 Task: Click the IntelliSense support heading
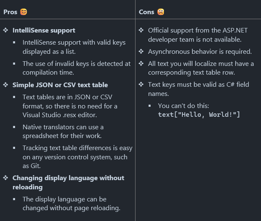44,30
